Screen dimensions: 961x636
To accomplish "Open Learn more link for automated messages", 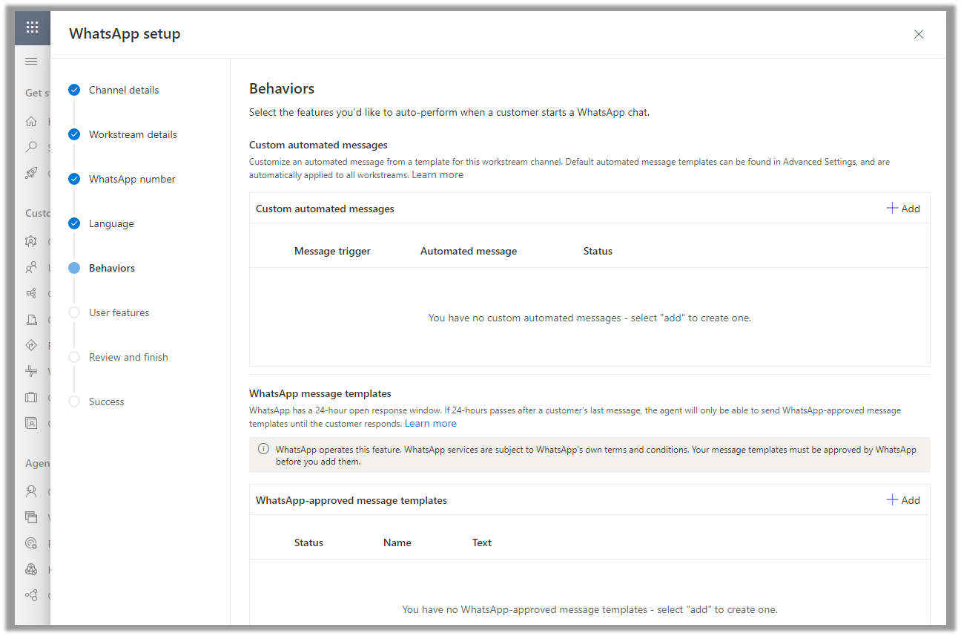I will pyautogui.click(x=437, y=175).
